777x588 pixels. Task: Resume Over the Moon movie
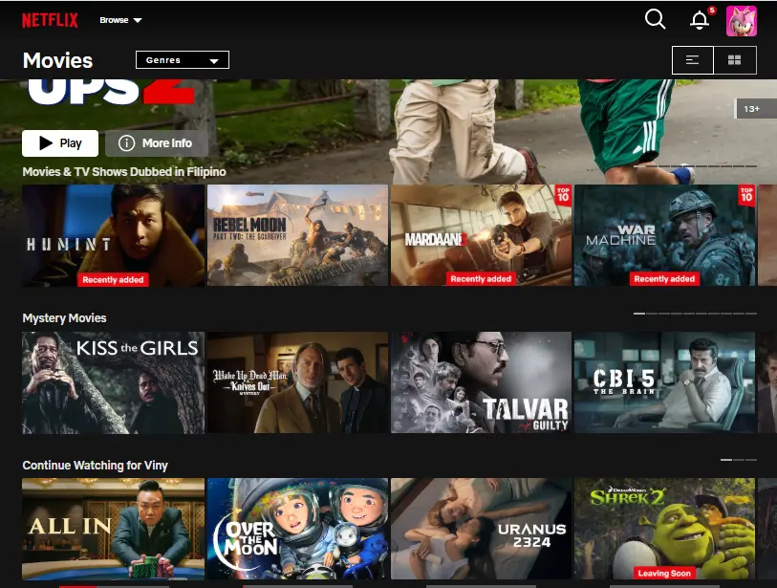tap(297, 529)
